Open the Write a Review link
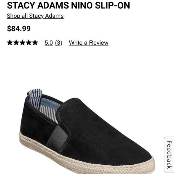 tap(88, 43)
